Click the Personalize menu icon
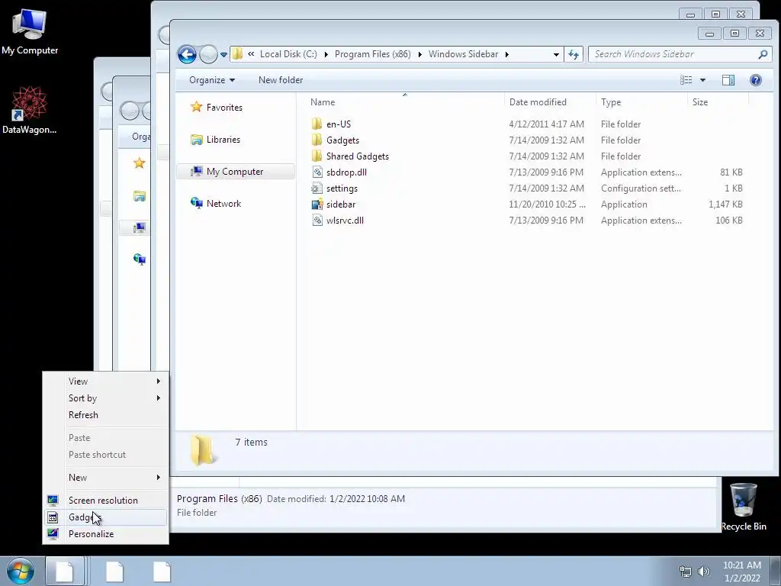 tap(53, 534)
